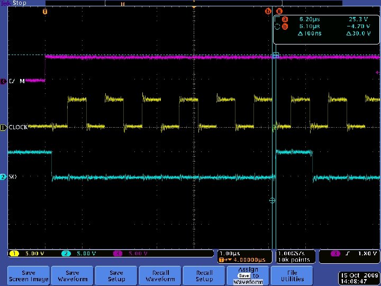This screenshot has height=286, width=381.
Task: Open Assign Save to Waveform option
Action: tap(248, 275)
